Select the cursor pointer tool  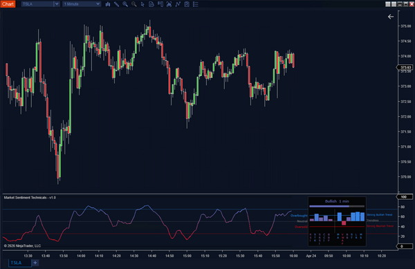(x=142, y=4)
